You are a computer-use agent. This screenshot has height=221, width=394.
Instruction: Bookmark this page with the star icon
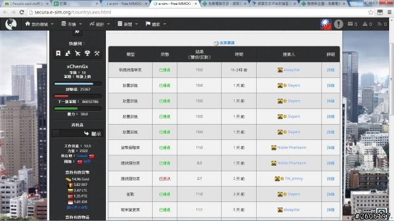(x=371, y=12)
